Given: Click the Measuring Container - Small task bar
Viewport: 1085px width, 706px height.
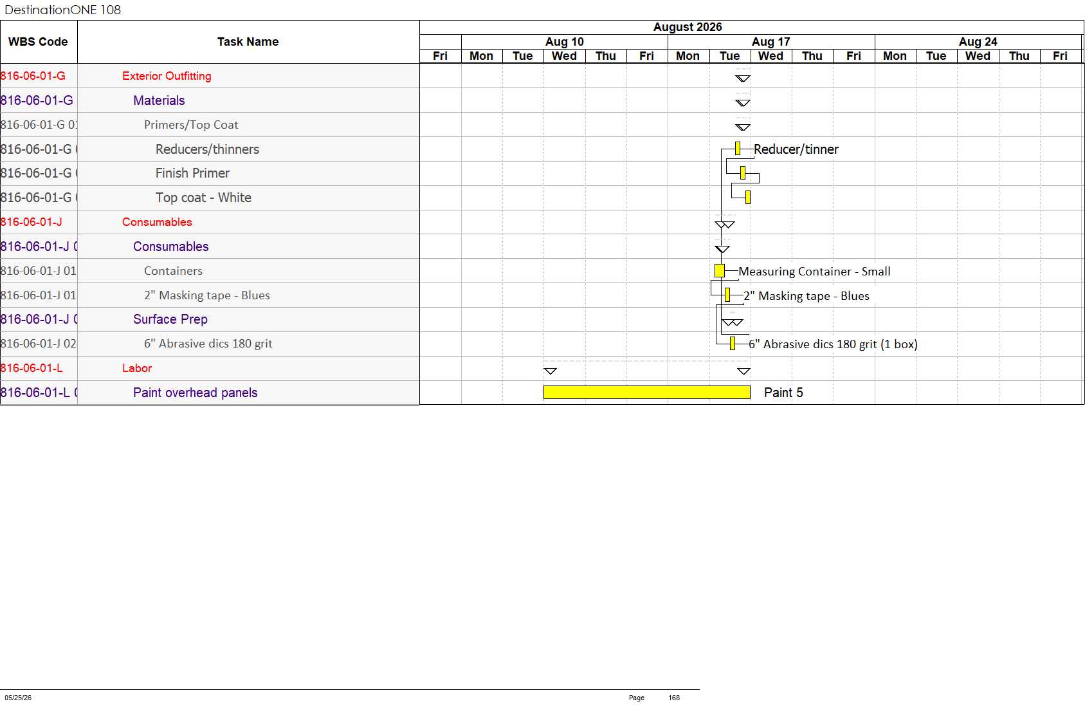Looking at the screenshot, I should coord(720,271).
